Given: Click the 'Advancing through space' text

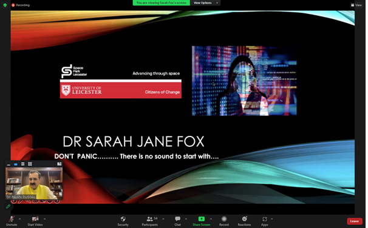Looking at the screenshot, I should [156, 73].
